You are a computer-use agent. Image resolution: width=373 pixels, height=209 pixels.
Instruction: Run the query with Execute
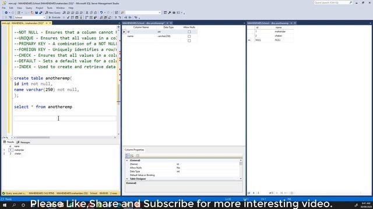tap(54, 17)
